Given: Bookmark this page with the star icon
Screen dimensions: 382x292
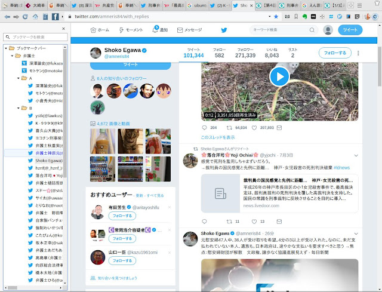Looking at the screenshot, I should [x=276, y=17].
